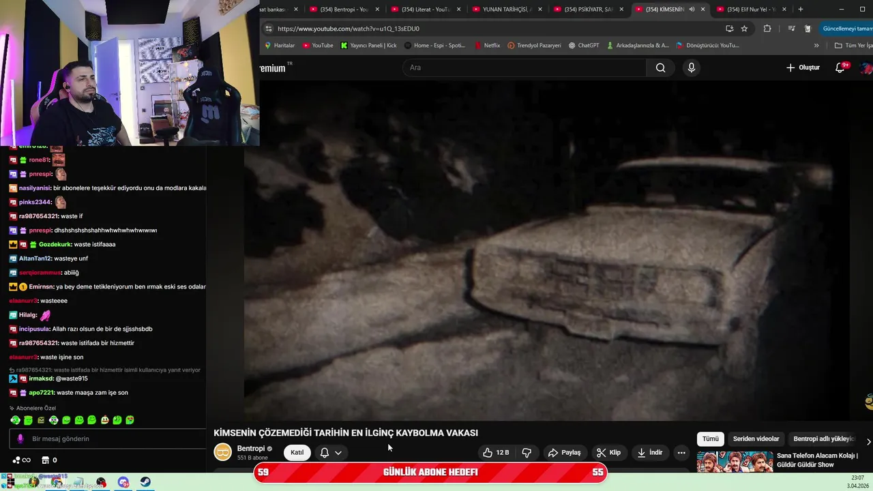Click chat username AltanTan12
Screen dimensions: 873x491
(x=35, y=258)
